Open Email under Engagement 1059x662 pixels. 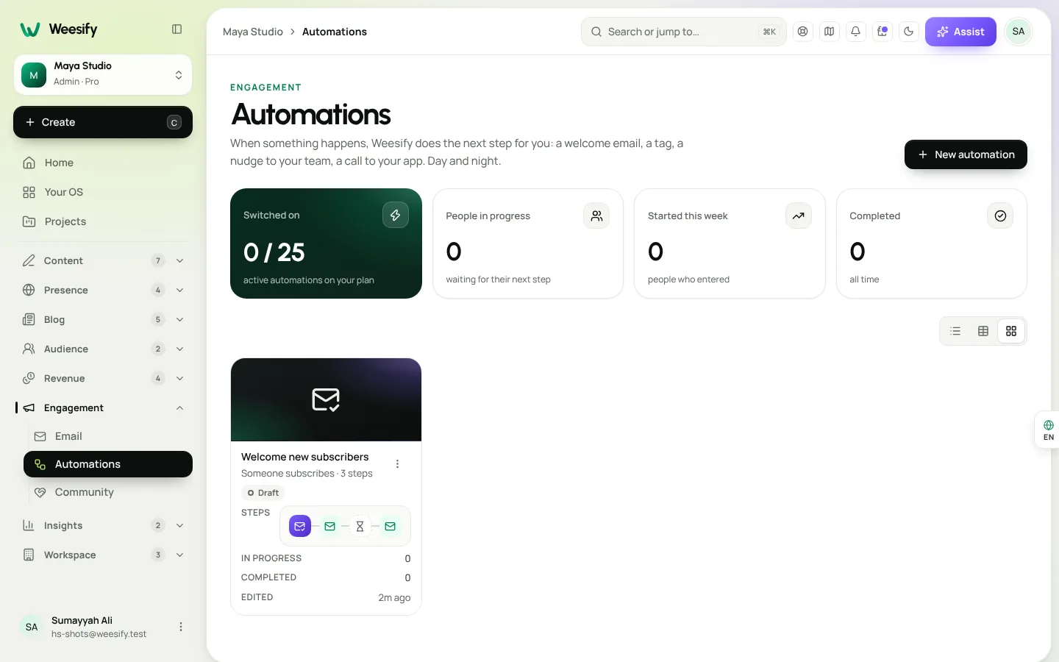(x=108, y=436)
